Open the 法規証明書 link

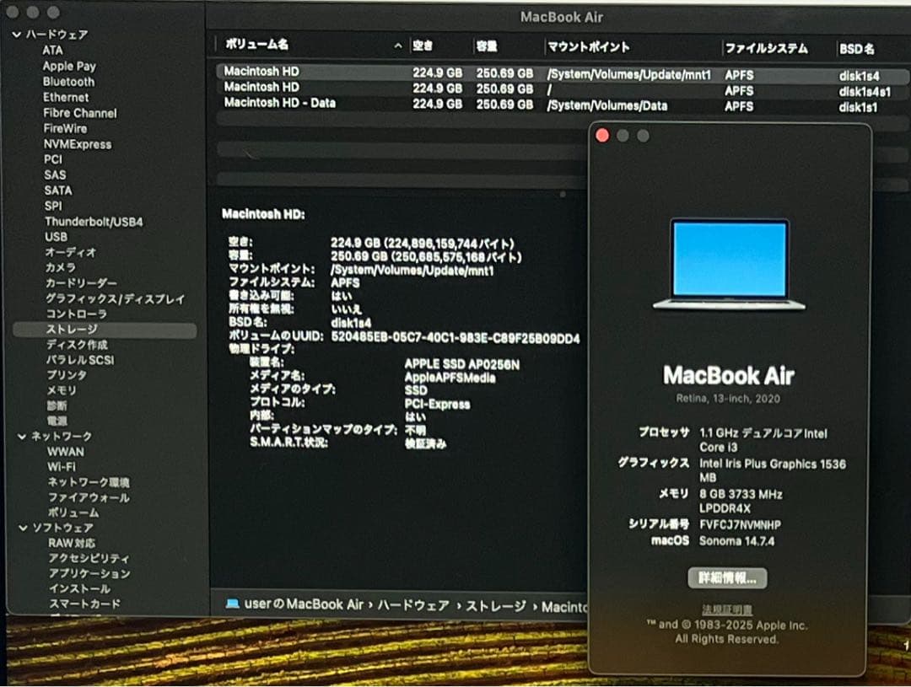pyautogui.click(x=727, y=609)
